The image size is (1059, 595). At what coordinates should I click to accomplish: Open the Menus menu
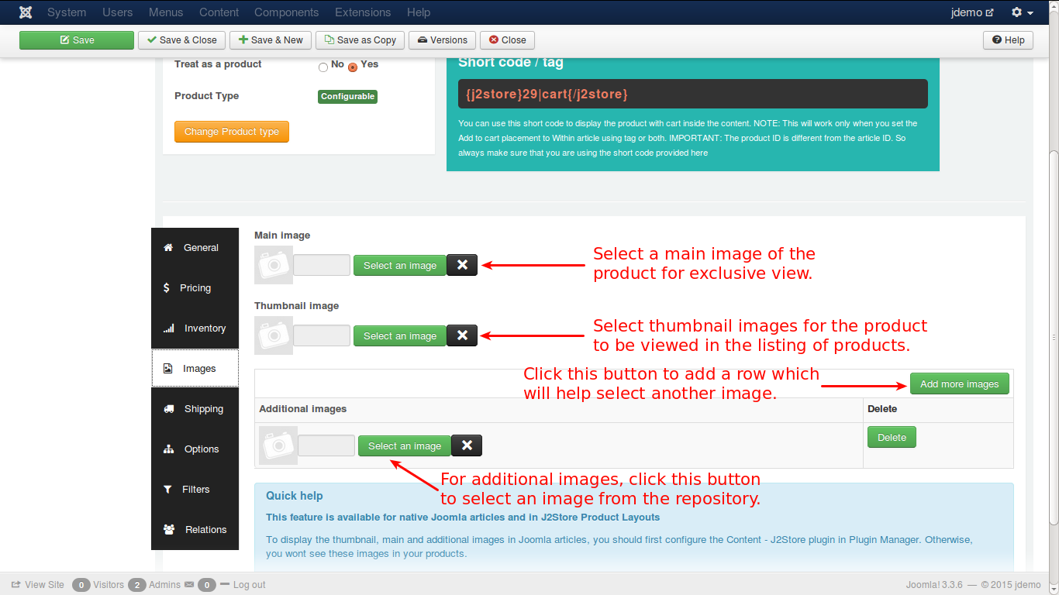coord(166,12)
